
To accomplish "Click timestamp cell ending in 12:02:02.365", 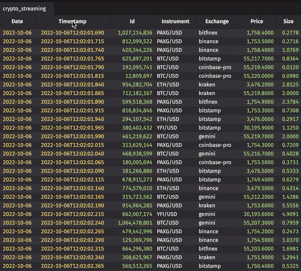I will click(x=72, y=266).
